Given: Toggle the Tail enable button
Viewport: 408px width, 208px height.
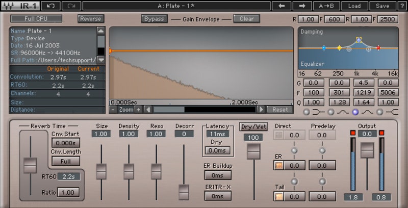Looking at the screenshot, I should 278,196.
